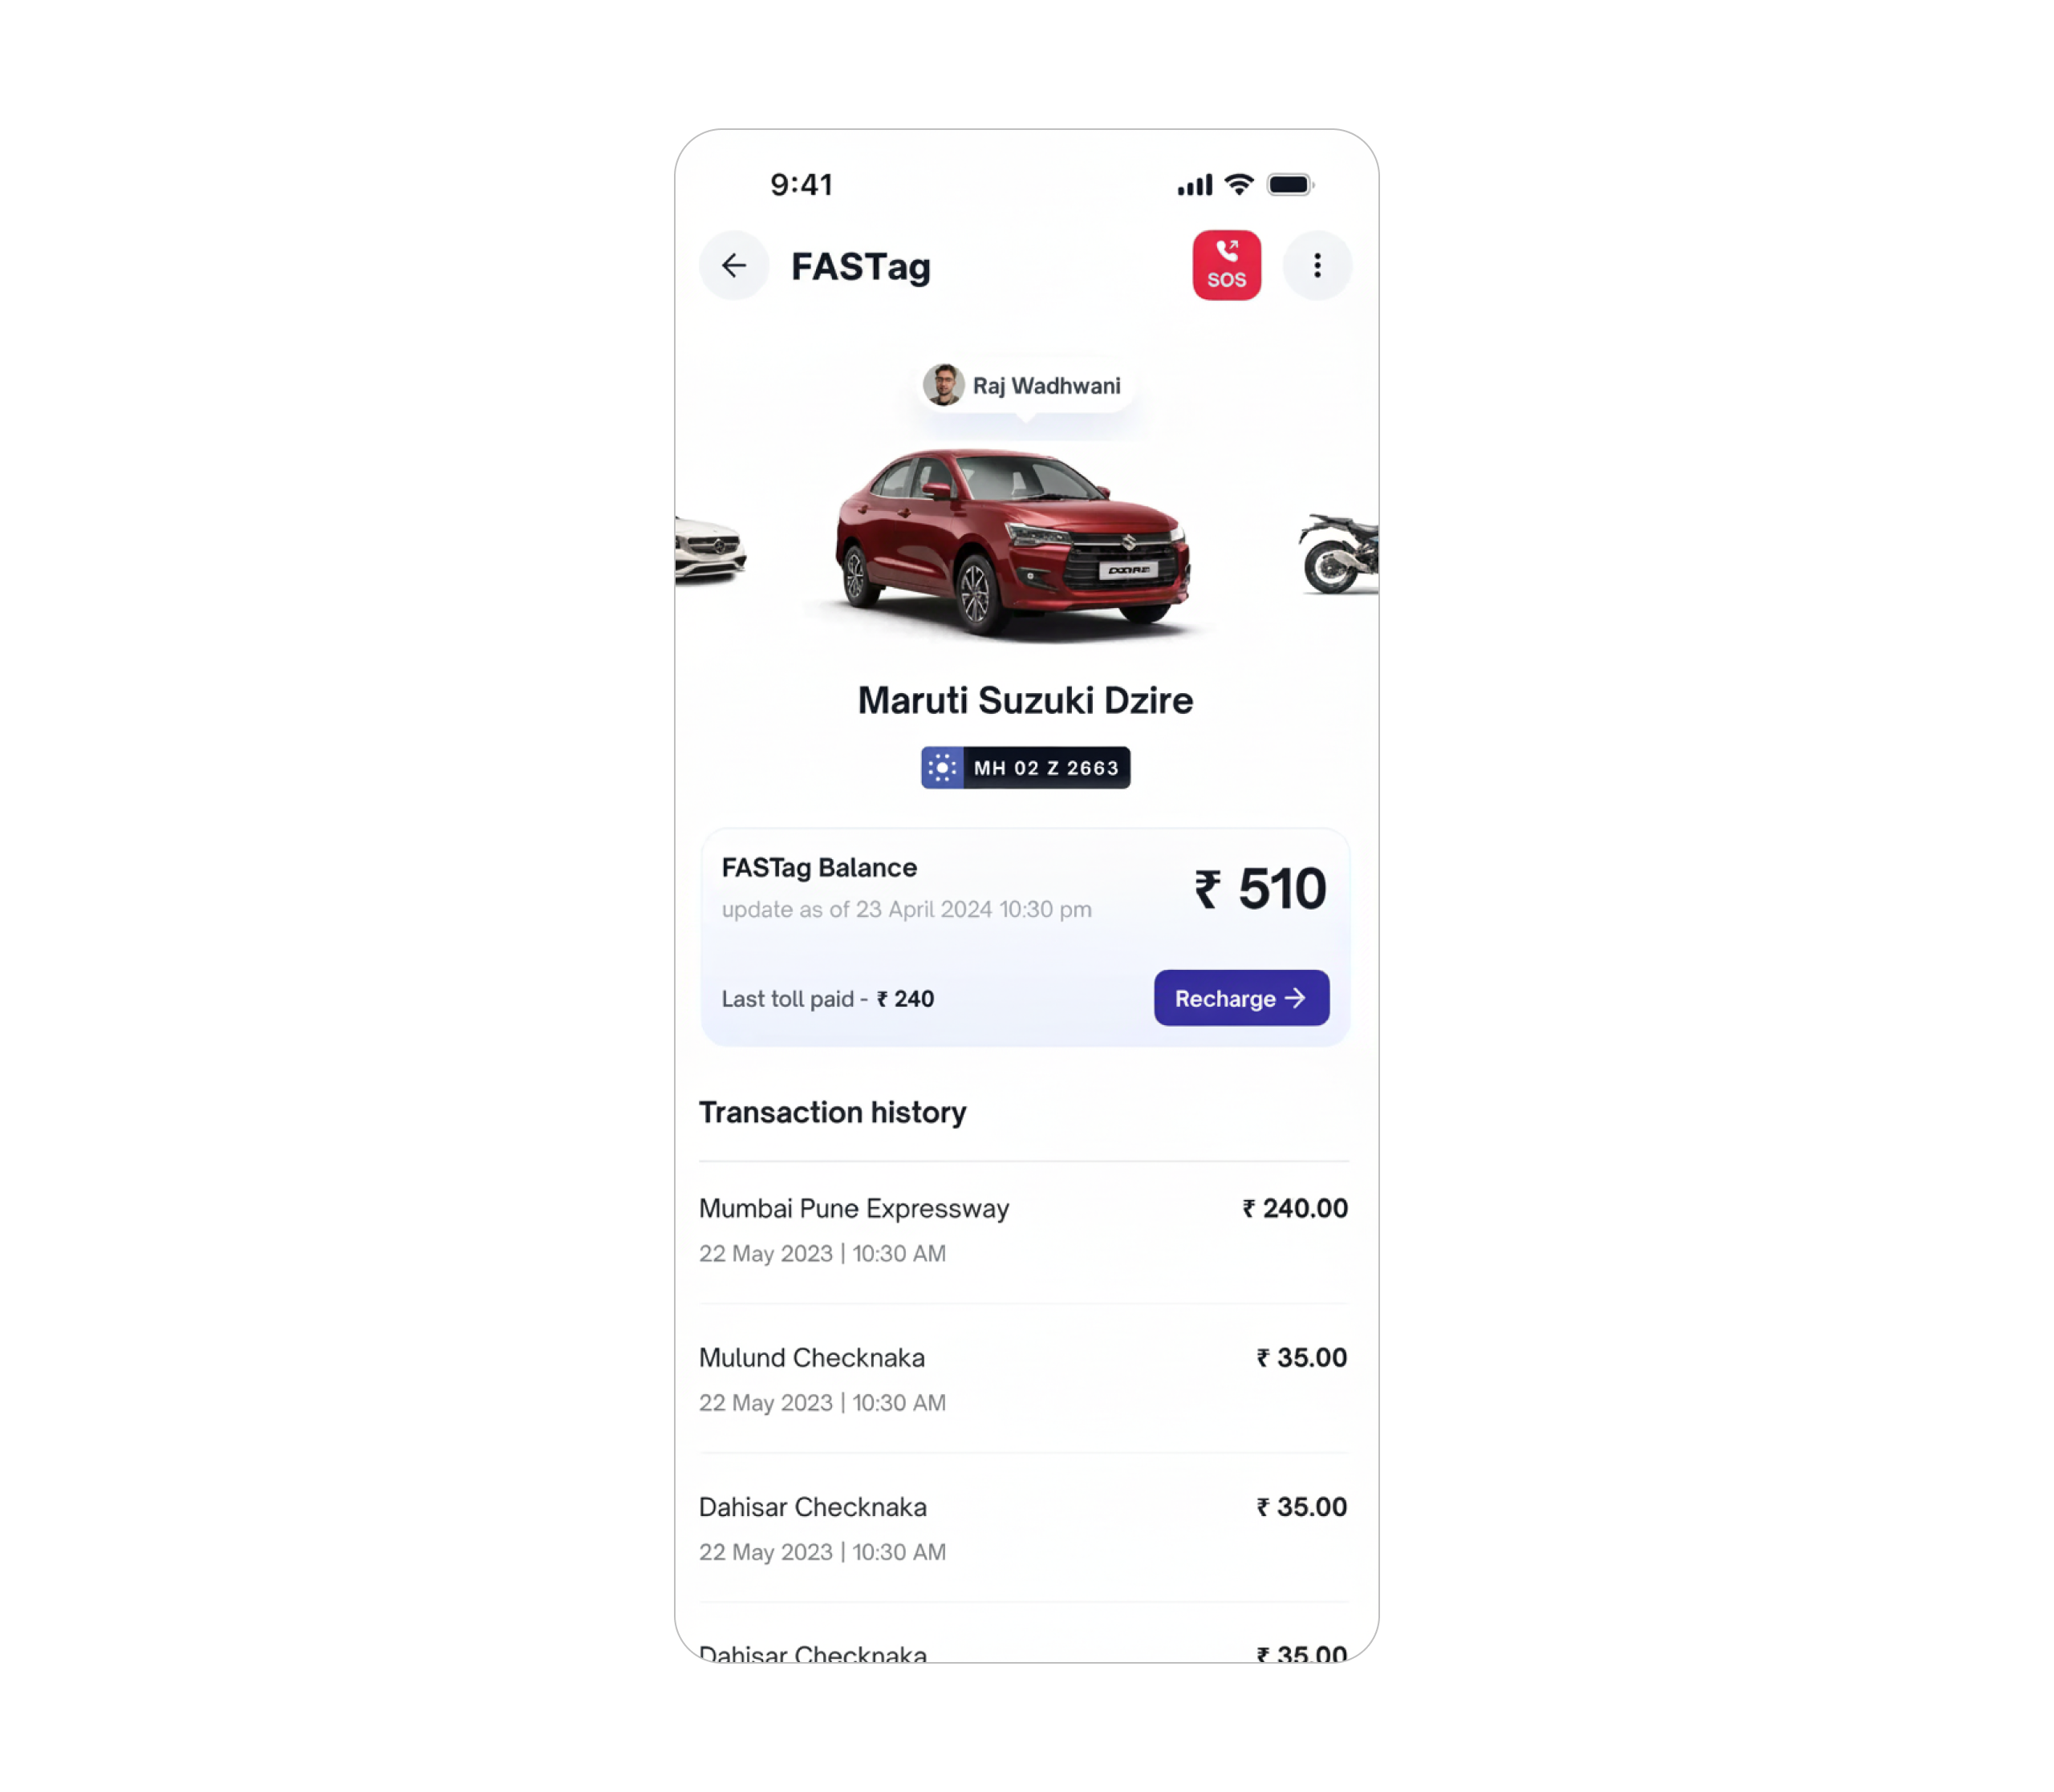The image size is (2054, 1792).
Task: Check the Wi-Fi status icon
Action: pyautogui.click(x=1239, y=185)
